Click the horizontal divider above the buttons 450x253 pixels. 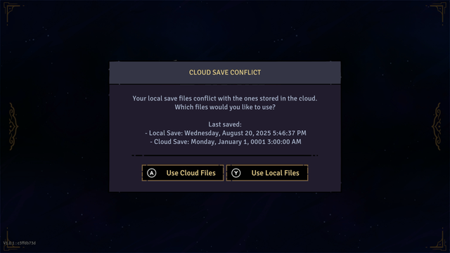pyautogui.click(x=225, y=155)
